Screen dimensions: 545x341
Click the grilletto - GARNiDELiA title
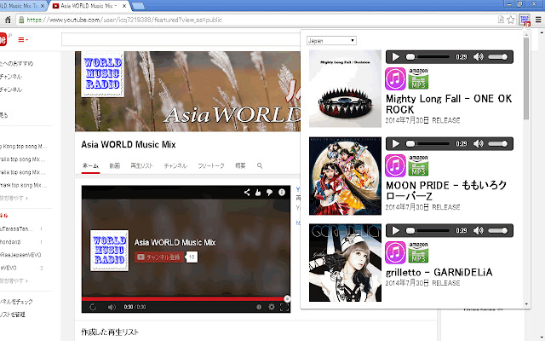pyautogui.click(x=439, y=272)
